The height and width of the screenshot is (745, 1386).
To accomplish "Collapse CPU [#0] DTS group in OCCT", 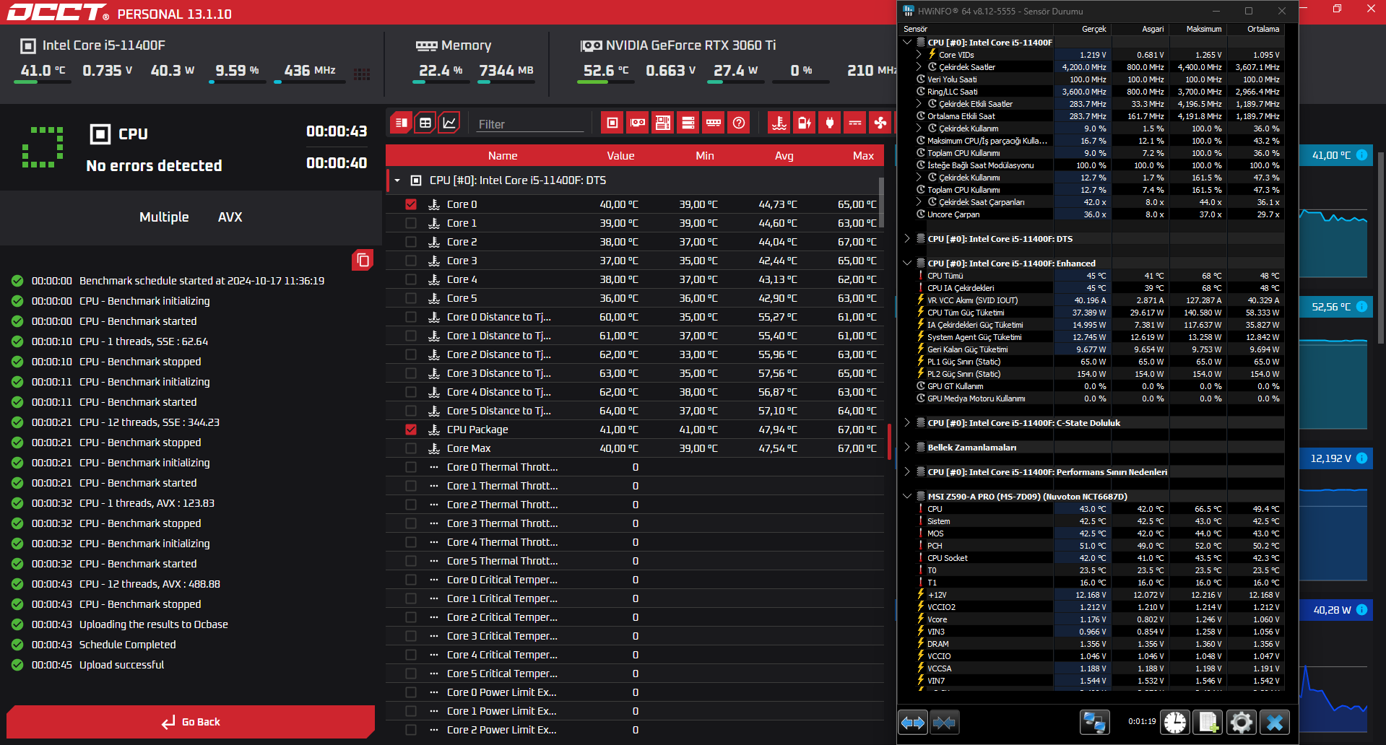I will coord(397,180).
